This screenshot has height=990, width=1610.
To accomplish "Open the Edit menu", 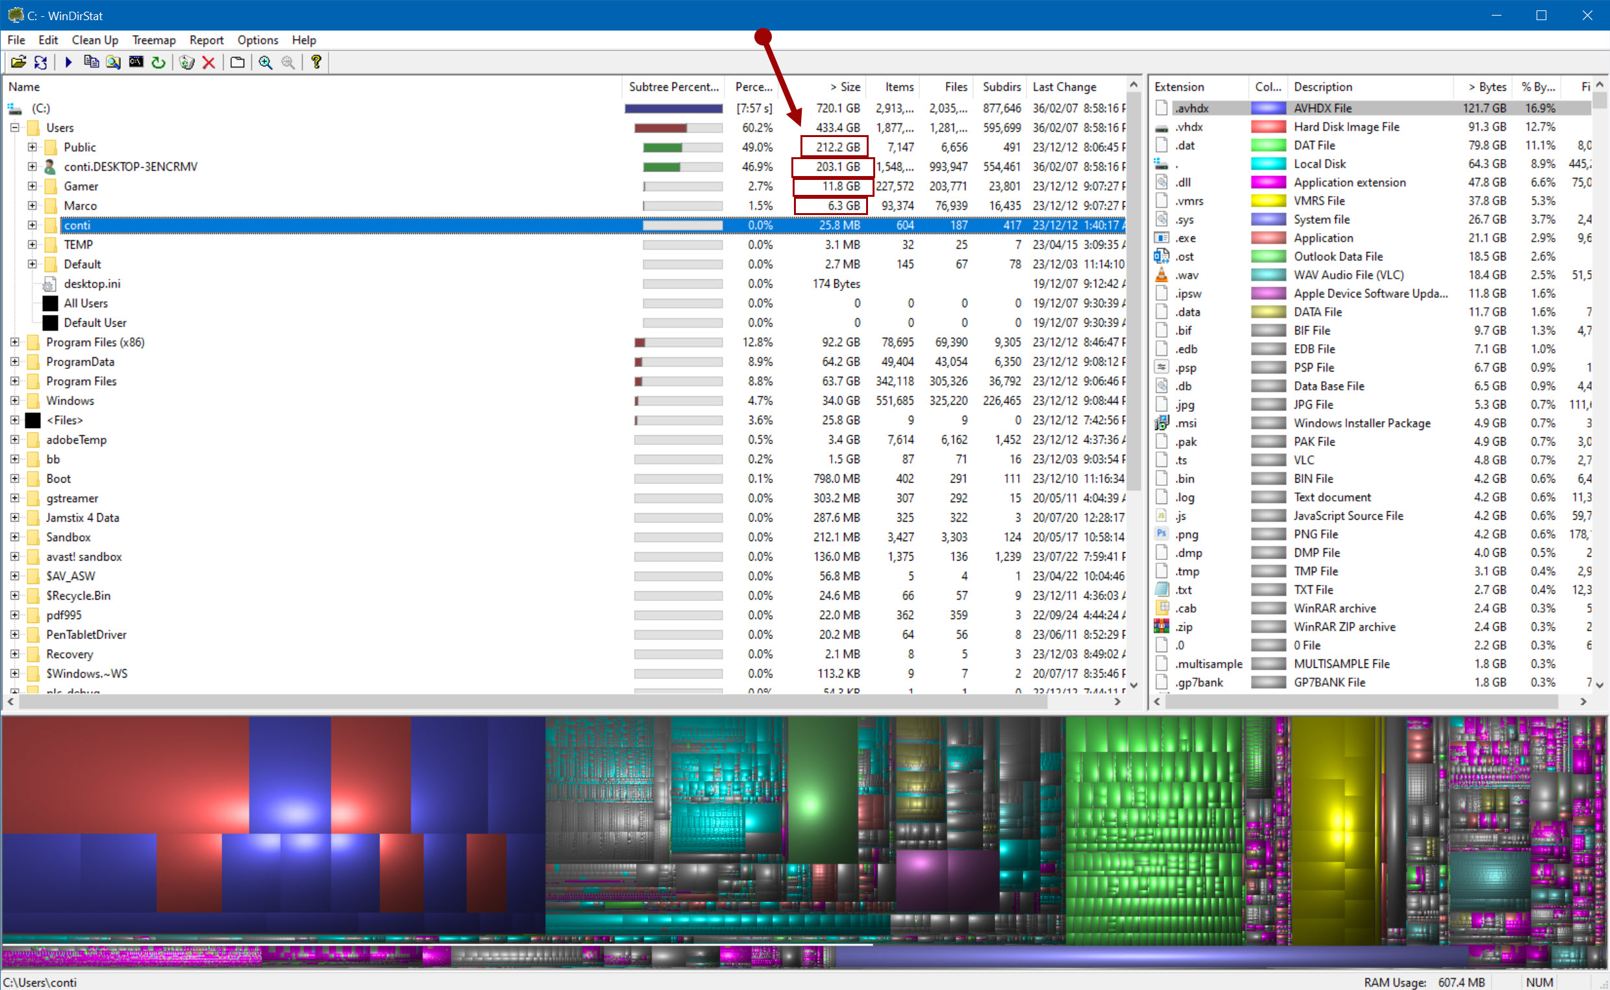I will click(x=48, y=40).
